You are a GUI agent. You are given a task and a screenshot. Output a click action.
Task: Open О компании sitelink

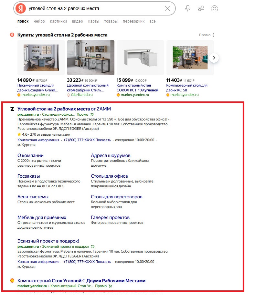pos(30,155)
